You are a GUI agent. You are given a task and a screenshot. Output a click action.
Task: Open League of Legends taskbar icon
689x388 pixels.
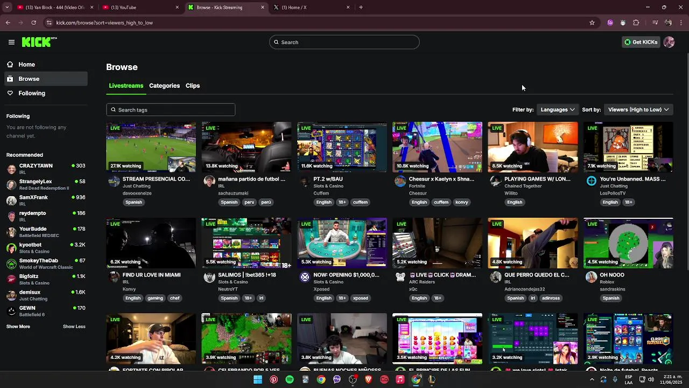[432, 379]
